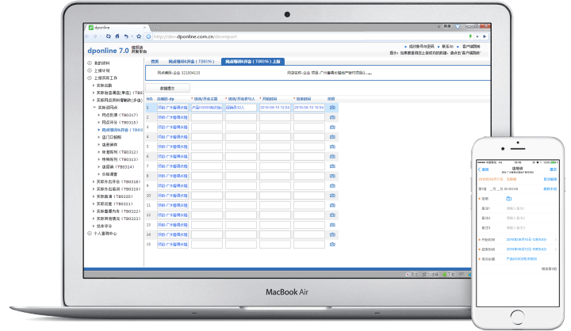571x331 pixels.
Task: Expand the tree node labeled TB0318
Action: [94, 181]
